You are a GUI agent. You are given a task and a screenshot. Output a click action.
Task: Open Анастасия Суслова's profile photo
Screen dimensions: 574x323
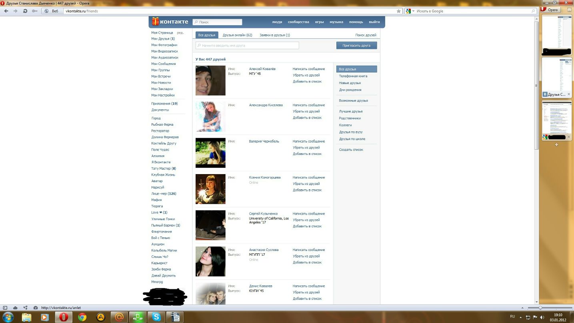point(210,261)
